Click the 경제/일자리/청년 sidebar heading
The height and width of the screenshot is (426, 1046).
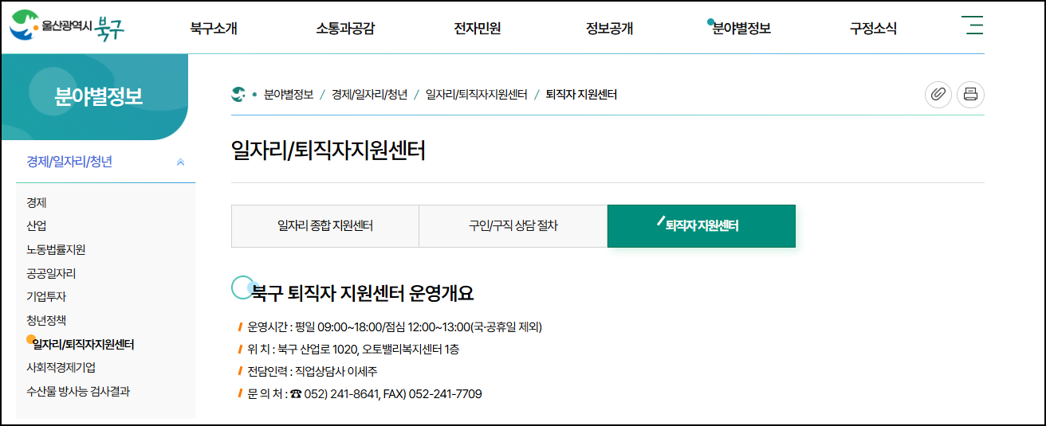pos(69,162)
